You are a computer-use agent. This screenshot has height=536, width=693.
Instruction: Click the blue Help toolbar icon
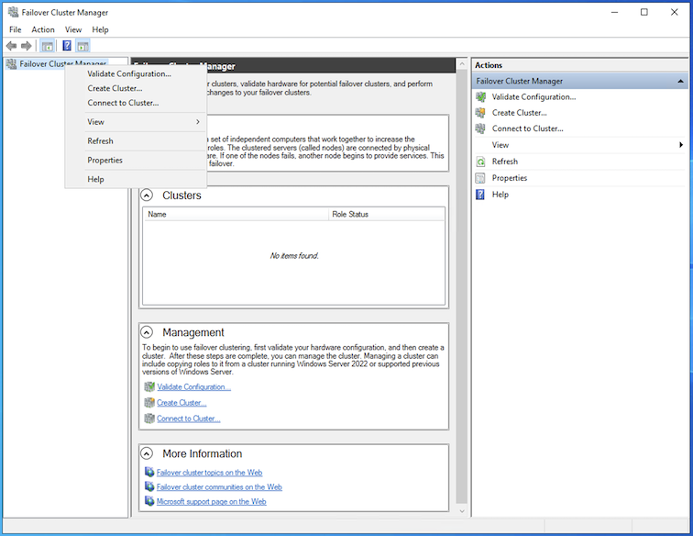coord(67,46)
